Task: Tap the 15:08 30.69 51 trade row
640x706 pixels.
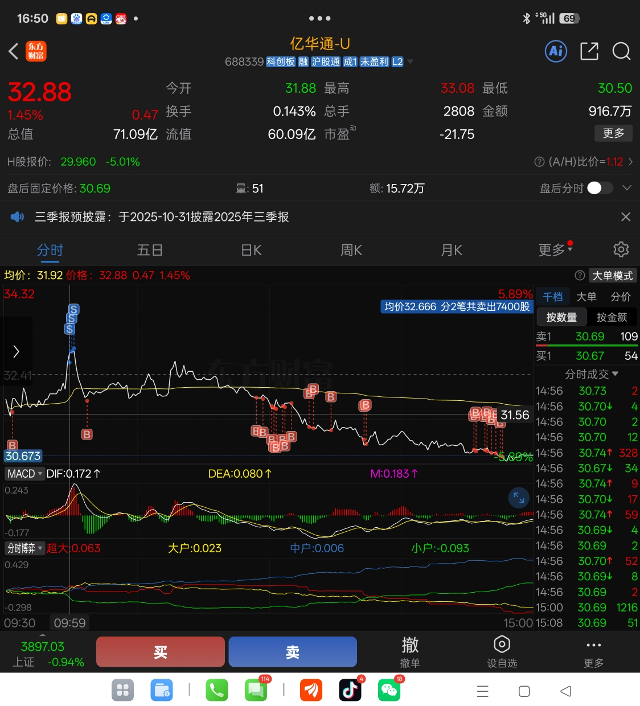Action: (x=587, y=623)
